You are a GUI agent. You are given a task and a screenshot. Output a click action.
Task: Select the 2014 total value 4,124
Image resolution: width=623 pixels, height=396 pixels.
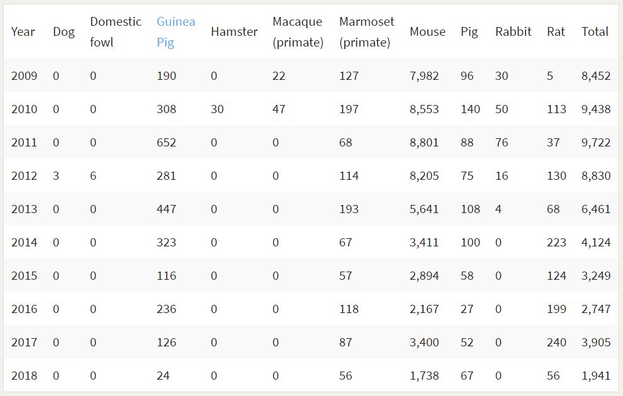coord(596,243)
